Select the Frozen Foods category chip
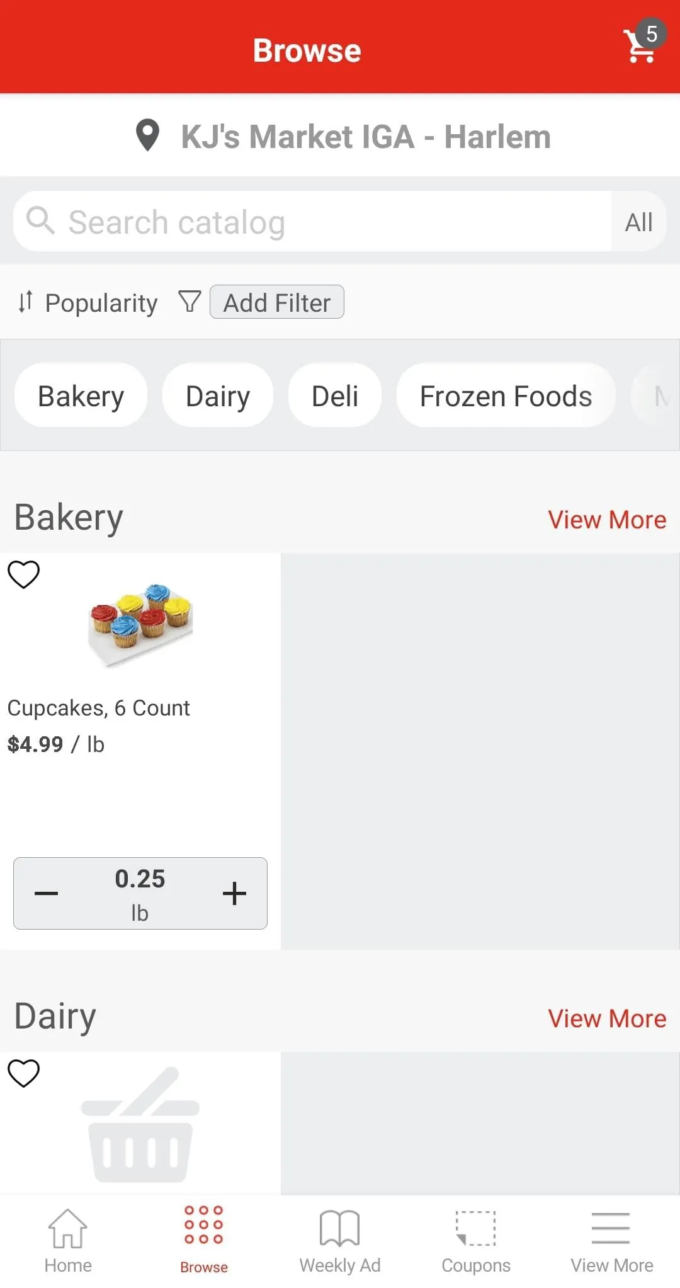Screen dimensions: 680x1288 coord(506,396)
